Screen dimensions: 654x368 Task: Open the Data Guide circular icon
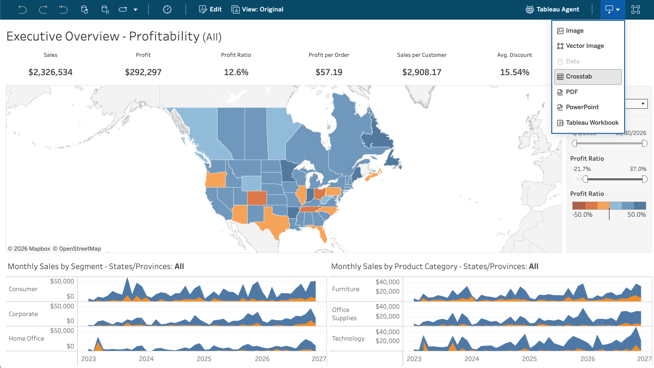[x=167, y=9]
